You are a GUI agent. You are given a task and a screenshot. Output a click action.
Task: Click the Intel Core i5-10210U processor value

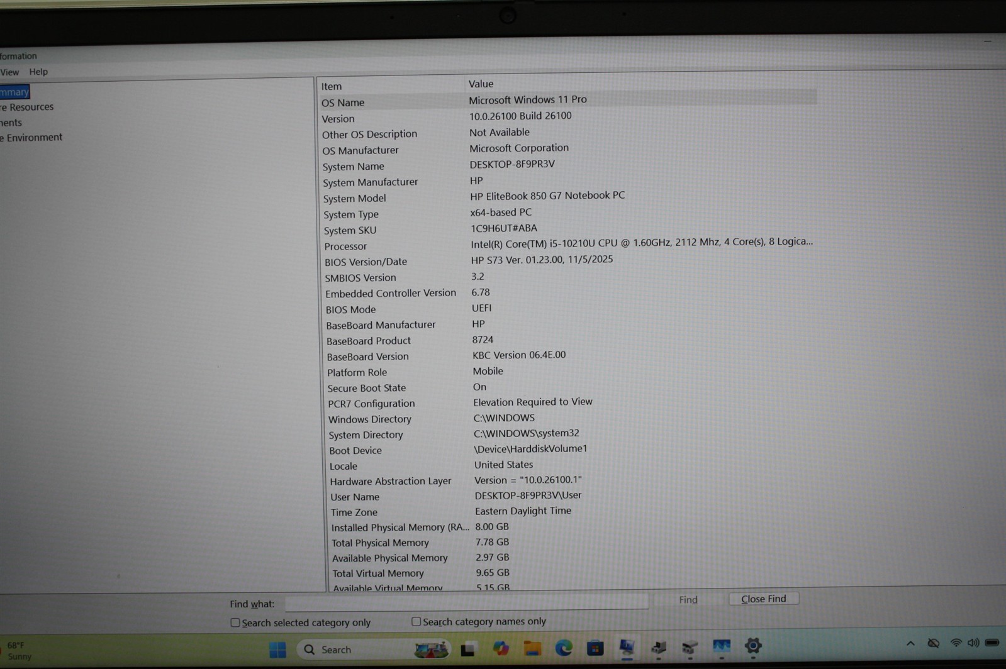click(642, 241)
